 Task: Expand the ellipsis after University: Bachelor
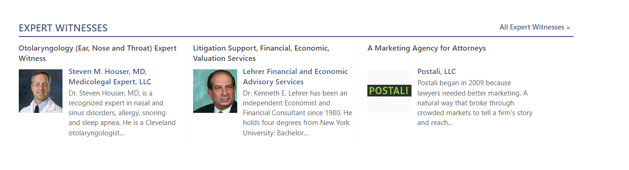305,133
